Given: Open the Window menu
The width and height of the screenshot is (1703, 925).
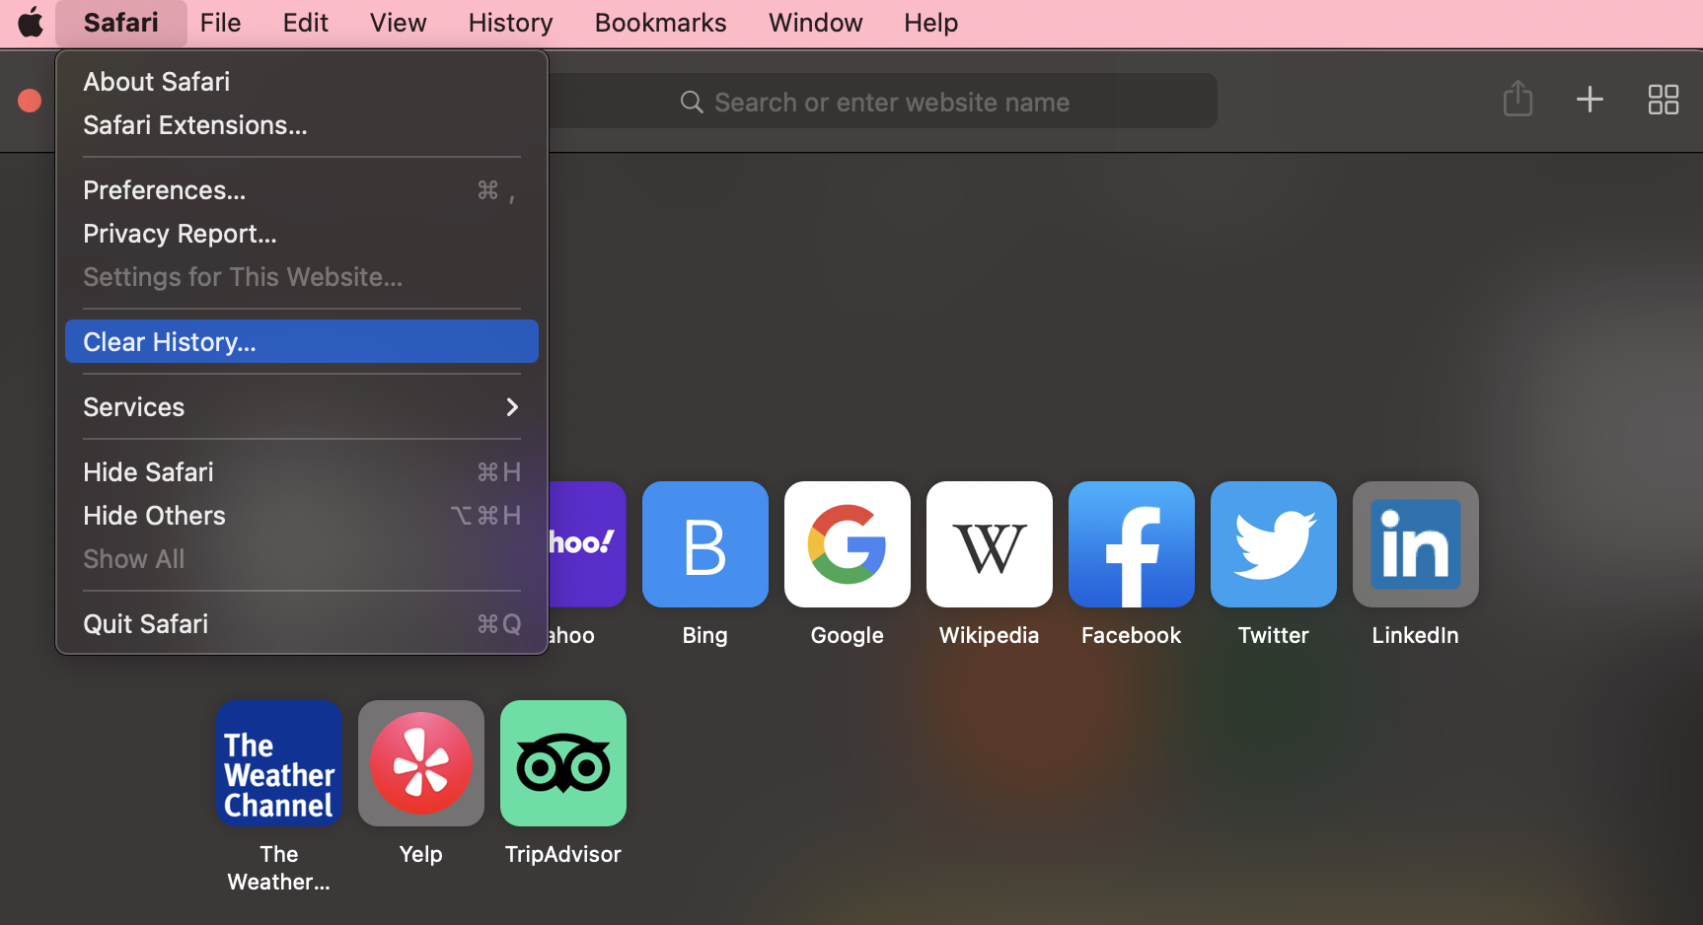Looking at the screenshot, I should [x=815, y=23].
